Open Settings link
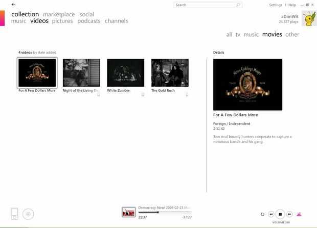This screenshot has width=317, height=228. click(276, 5)
